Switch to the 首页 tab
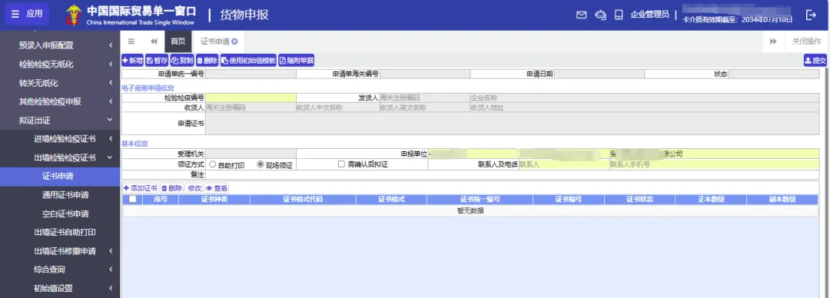This screenshot has width=830, height=298. pyautogui.click(x=178, y=41)
